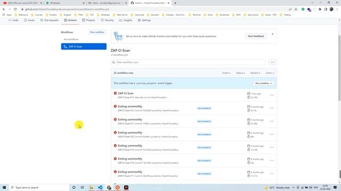
Task: Open the Insights tab
Action: 126,20
